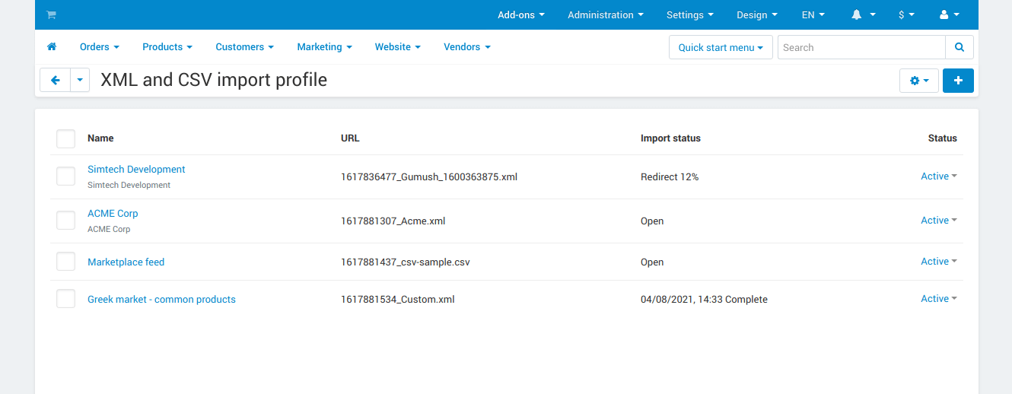The height and width of the screenshot is (394, 1012).
Task: Open Greek market - common products profile
Action: click(x=161, y=300)
